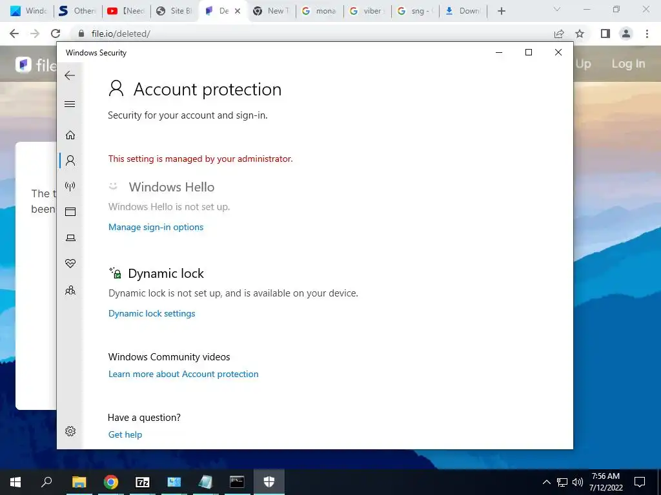Reload the file.io page
This screenshot has width=661, height=495.
(56, 34)
